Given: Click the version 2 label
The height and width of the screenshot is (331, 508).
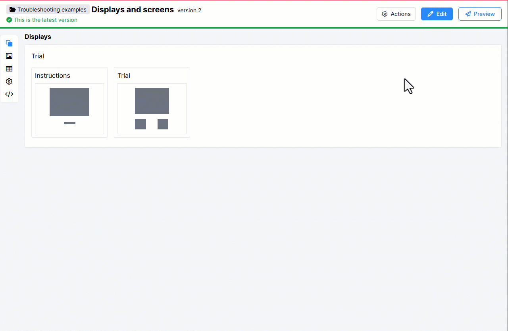Looking at the screenshot, I should click(x=189, y=11).
